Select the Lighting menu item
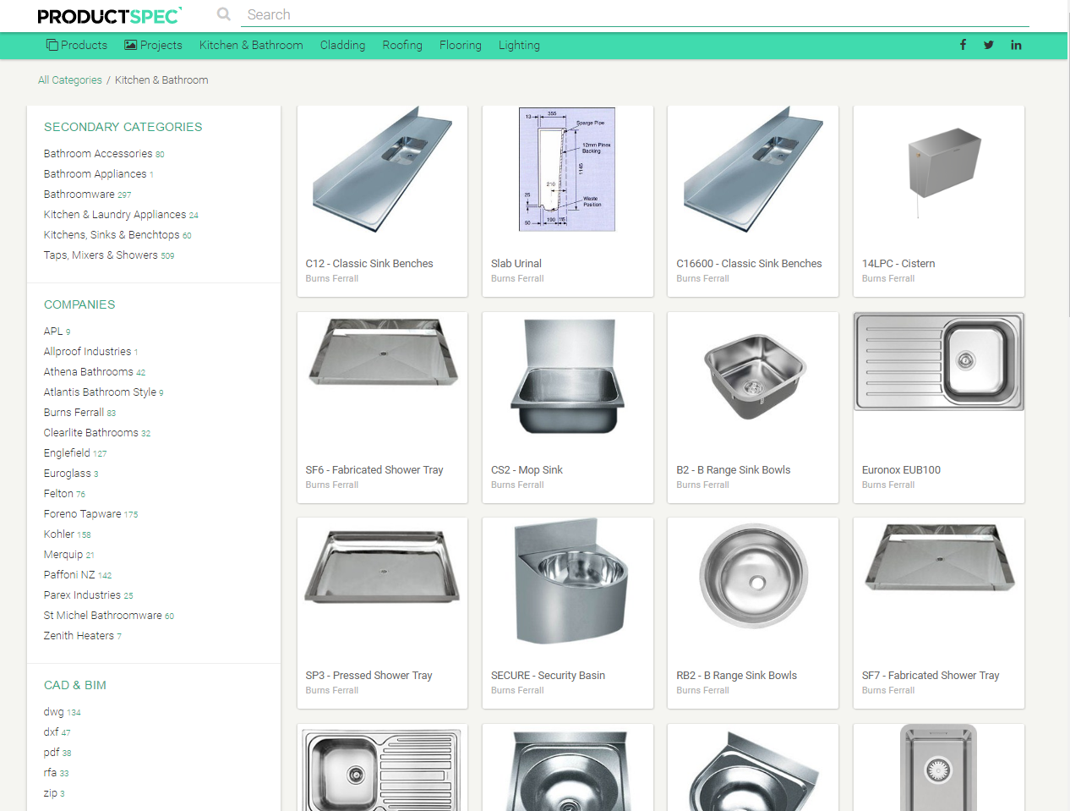The width and height of the screenshot is (1070, 811). tap(519, 45)
